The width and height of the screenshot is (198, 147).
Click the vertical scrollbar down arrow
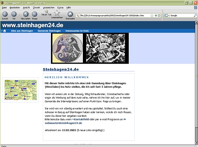coord(196,143)
